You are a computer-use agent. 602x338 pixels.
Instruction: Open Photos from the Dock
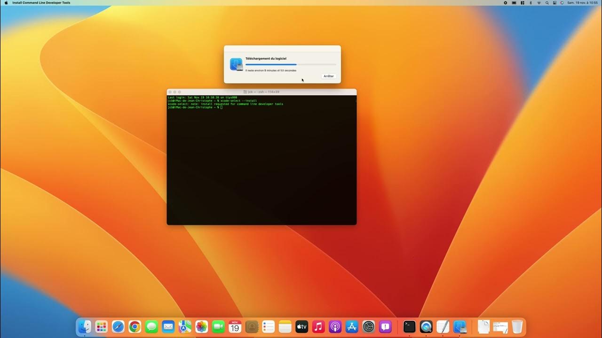(201, 326)
